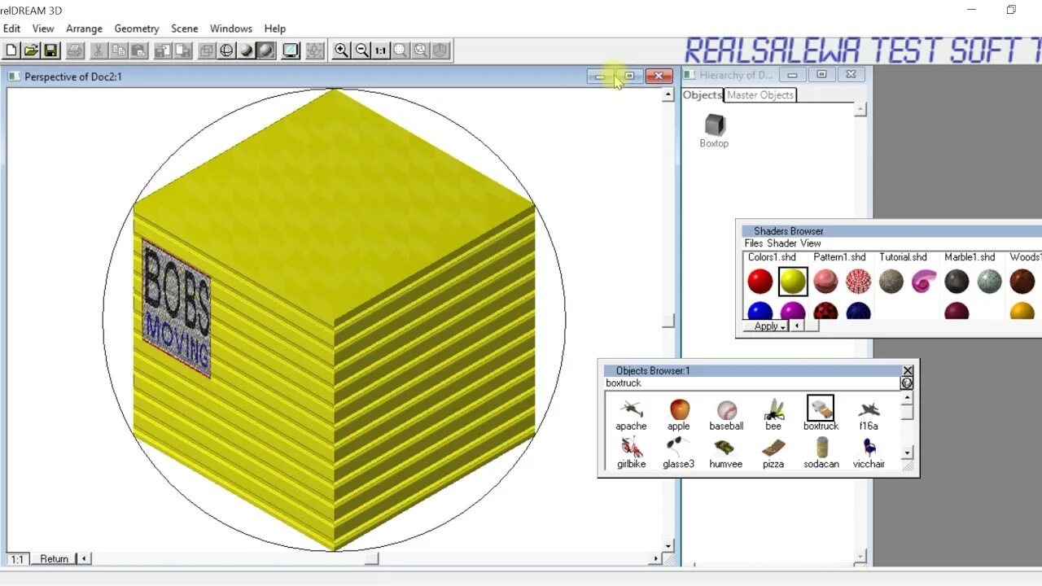Select the f16a jet object
Image resolution: width=1042 pixels, height=586 pixels.
click(869, 414)
